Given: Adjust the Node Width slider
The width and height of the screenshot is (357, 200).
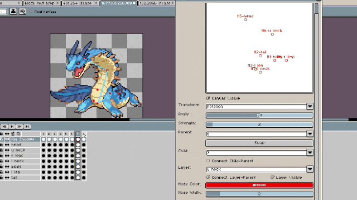Looking at the screenshot, I should (259, 194).
